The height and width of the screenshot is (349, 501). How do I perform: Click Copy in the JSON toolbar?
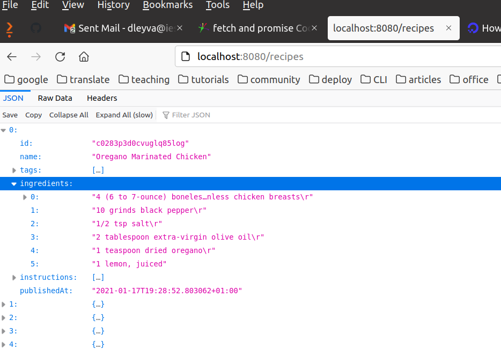tap(34, 115)
